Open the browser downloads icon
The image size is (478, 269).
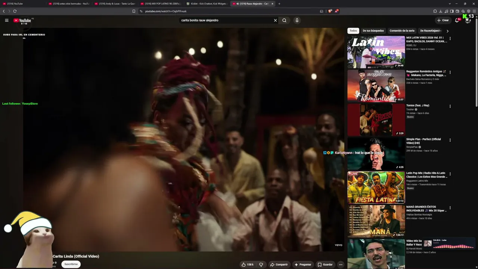click(441, 11)
